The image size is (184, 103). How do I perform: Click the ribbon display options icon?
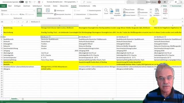coord(165,2)
